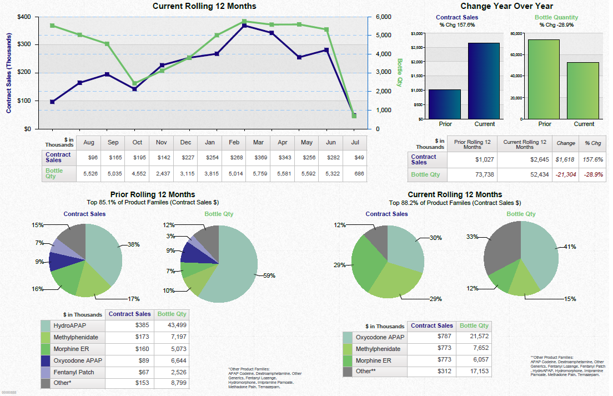Click the Oxycodone APAP swatch in current table

[x=349, y=337]
